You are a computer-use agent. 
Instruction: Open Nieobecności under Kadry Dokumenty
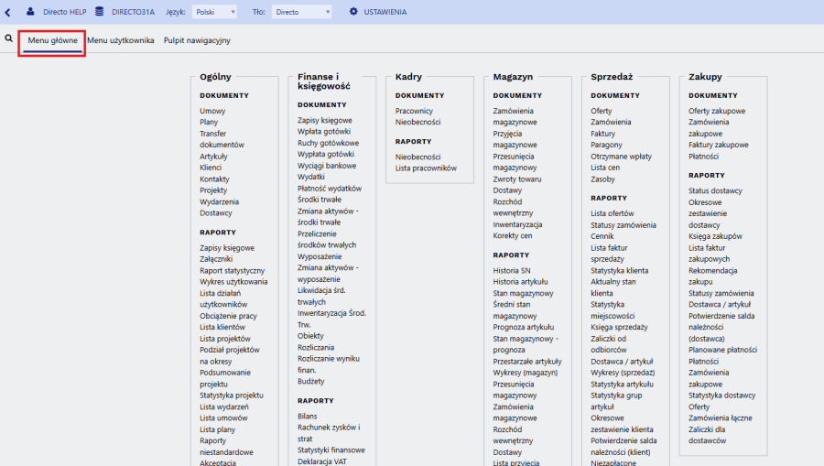point(417,122)
